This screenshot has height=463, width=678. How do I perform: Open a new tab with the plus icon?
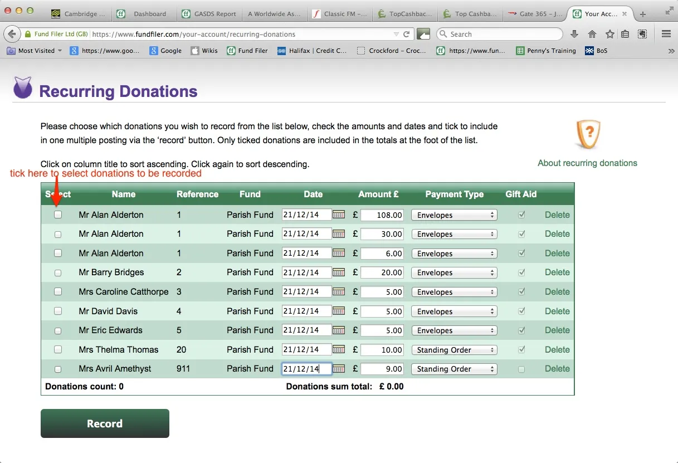point(642,14)
